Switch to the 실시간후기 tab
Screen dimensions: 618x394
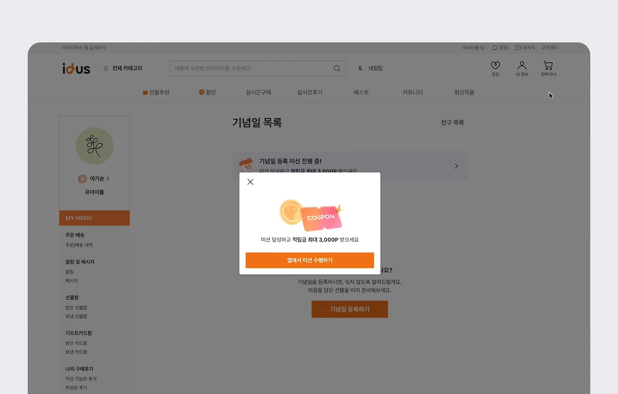click(x=310, y=92)
